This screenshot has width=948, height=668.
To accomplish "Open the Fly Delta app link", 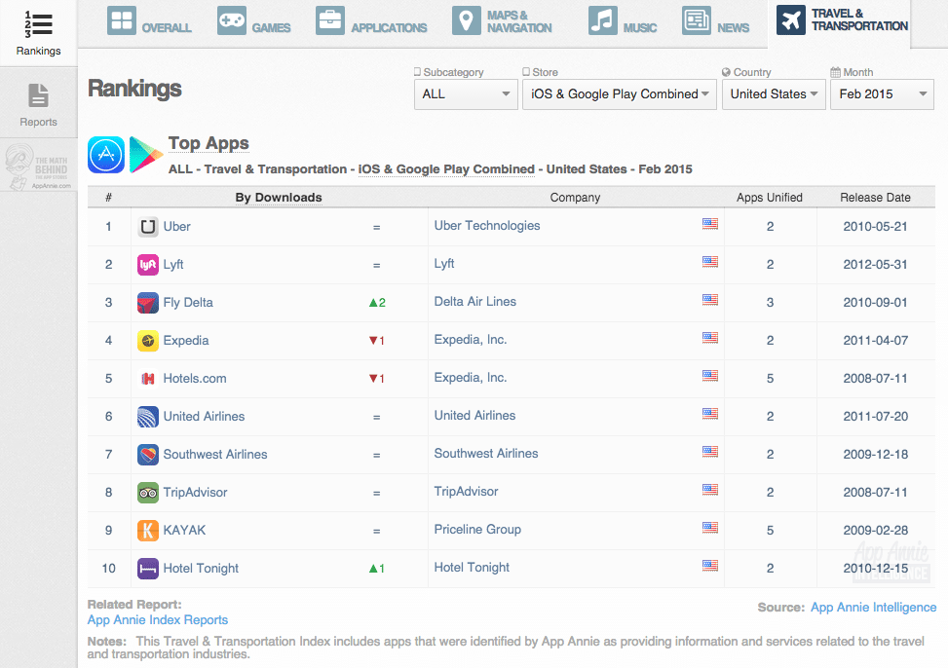I will 188,302.
